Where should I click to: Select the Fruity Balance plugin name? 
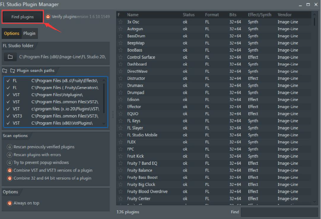pos(140,170)
